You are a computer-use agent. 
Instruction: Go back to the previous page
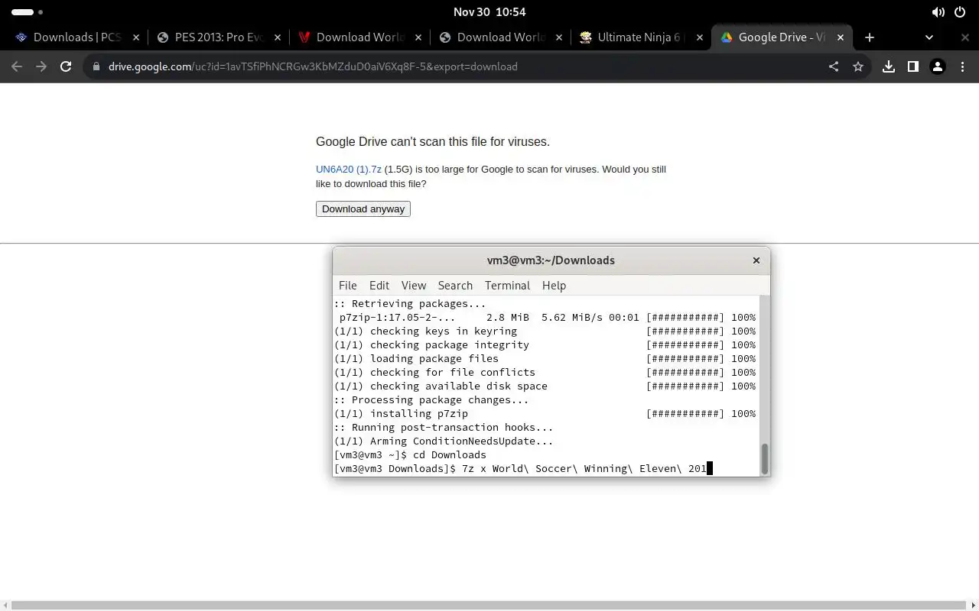coord(17,66)
